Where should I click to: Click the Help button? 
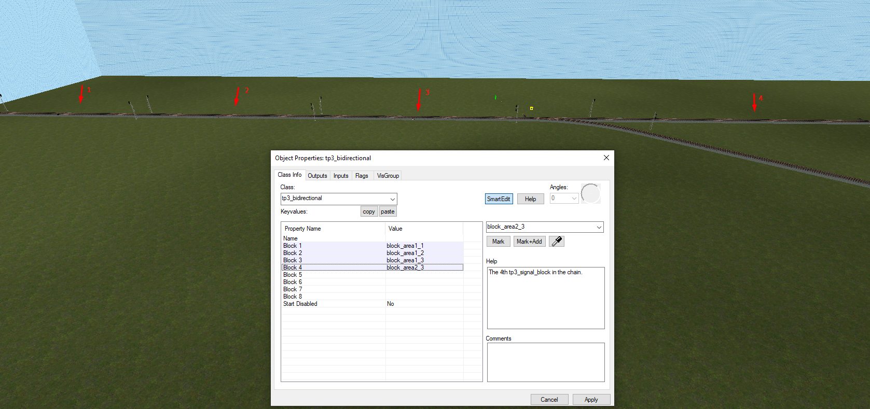coord(530,199)
